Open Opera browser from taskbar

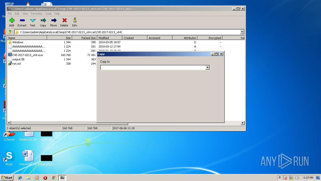pyautogui.click(x=45, y=178)
